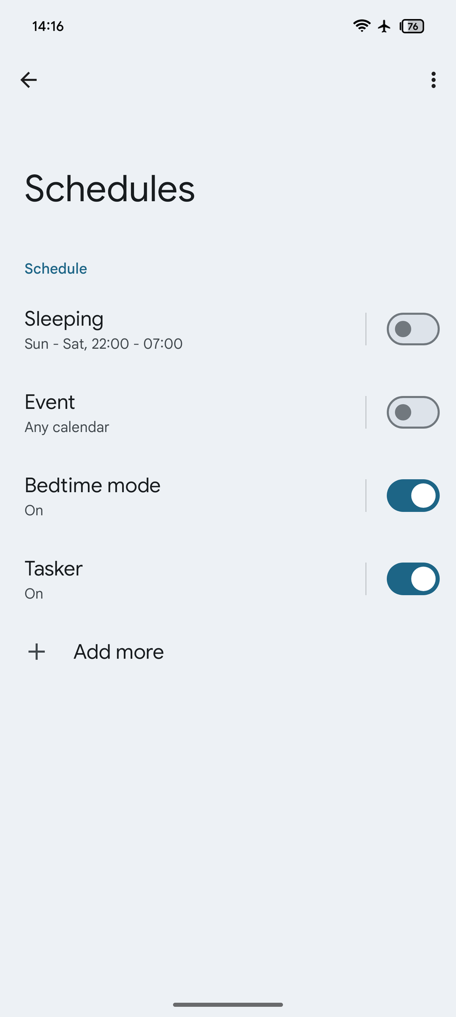This screenshot has height=1017, width=456.
Task: Tap the airplane mode status icon
Action: (385, 26)
